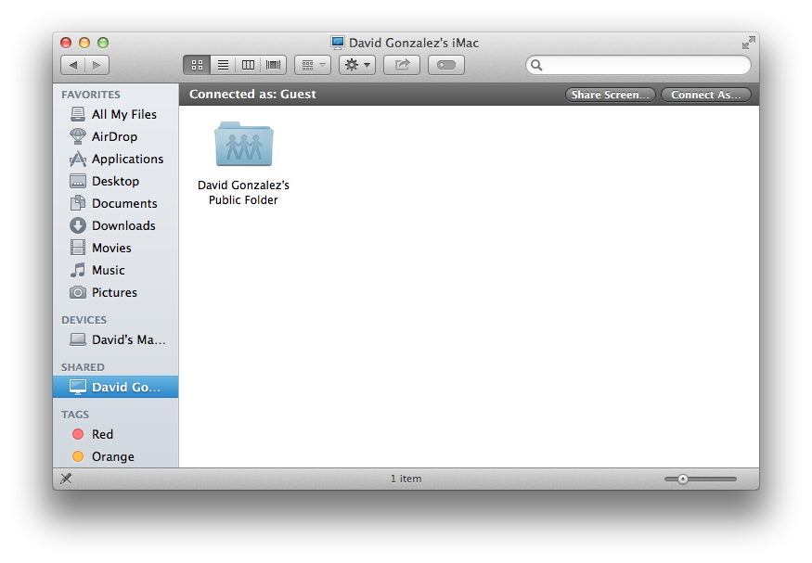Filter by the Red tag
The width and height of the screenshot is (812, 563).
click(115, 434)
